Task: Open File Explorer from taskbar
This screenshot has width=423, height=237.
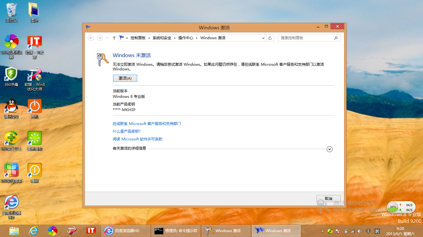Action: point(14,231)
